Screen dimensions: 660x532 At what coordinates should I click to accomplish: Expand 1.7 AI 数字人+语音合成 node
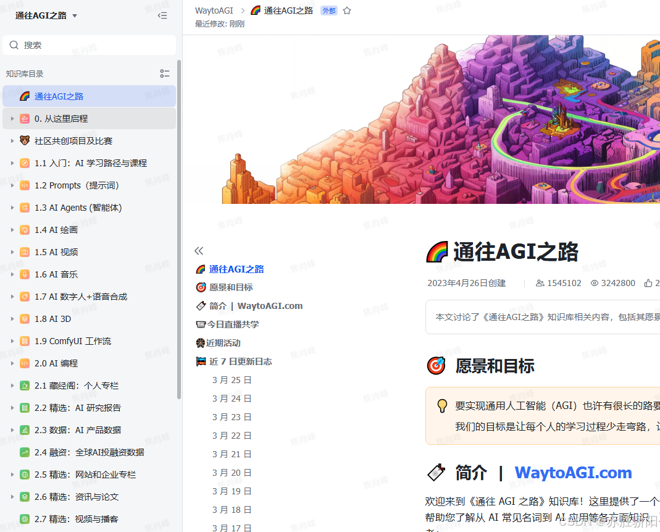pyautogui.click(x=12, y=297)
